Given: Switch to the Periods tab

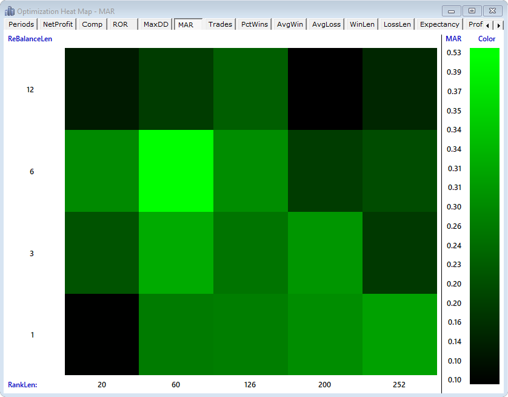Looking at the screenshot, I should [21, 24].
